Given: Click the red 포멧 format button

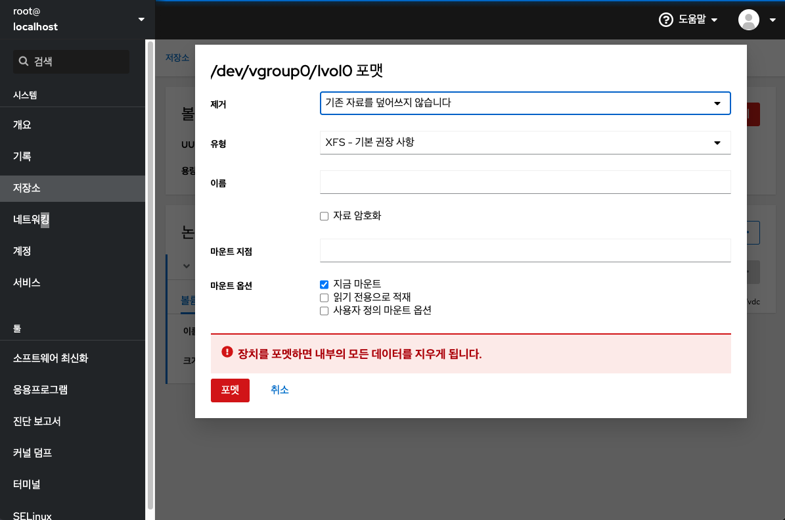Looking at the screenshot, I should click(x=231, y=390).
